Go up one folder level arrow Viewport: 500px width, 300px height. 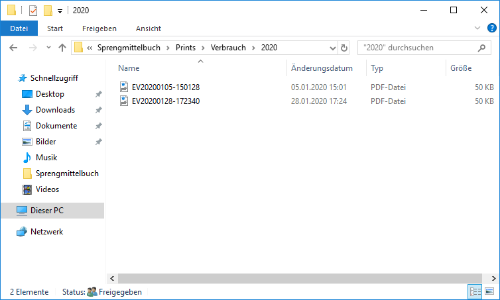pyautogui.click(x=62, y=48)
